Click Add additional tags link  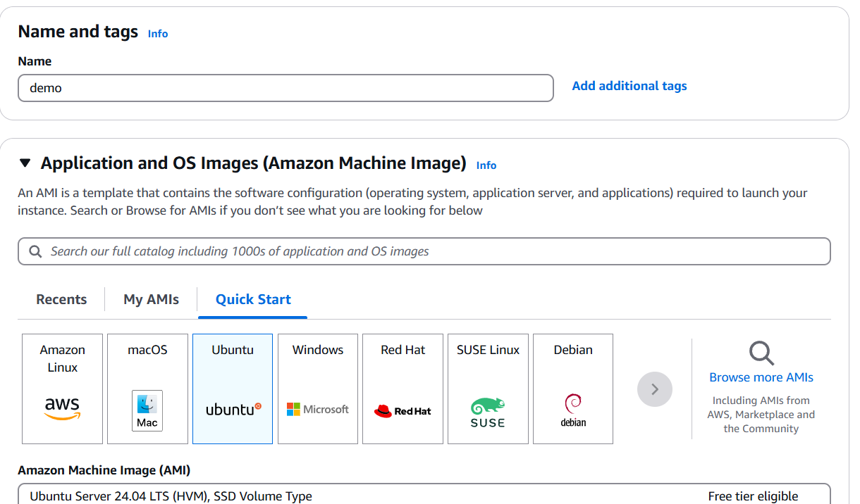pos(629,86)
